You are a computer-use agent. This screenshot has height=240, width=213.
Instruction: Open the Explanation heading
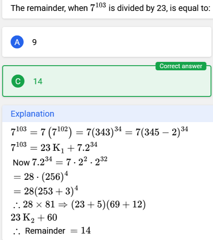click(x=32, y=114)
